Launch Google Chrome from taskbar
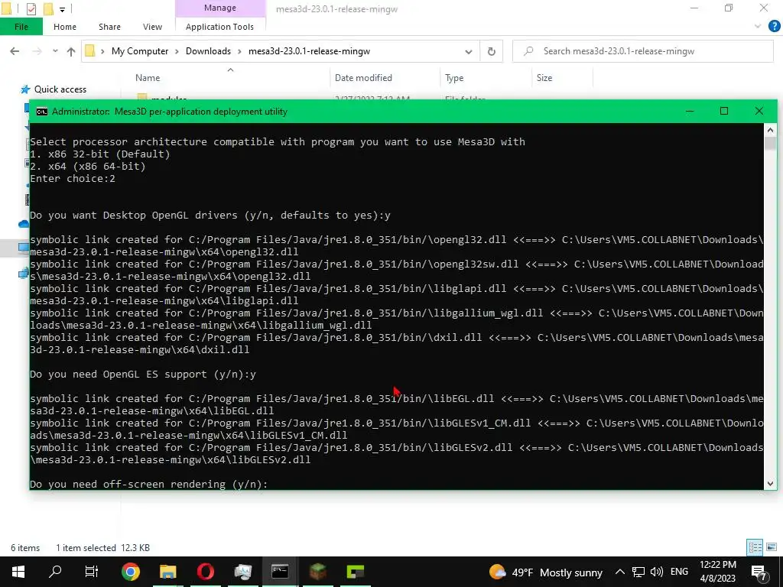Screen dimensions: 783x587 click(130, 572)
